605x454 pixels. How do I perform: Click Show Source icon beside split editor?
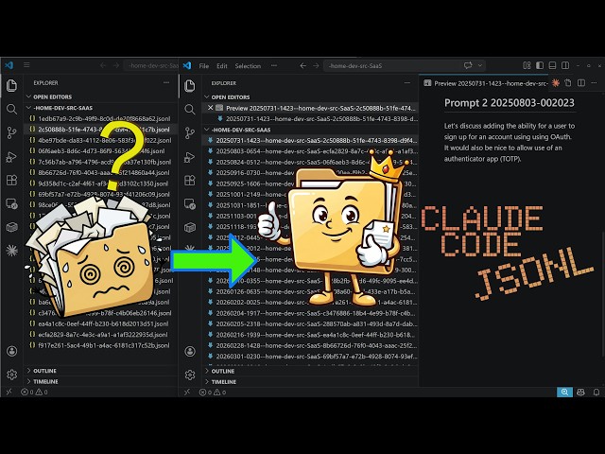pos(568,83)
